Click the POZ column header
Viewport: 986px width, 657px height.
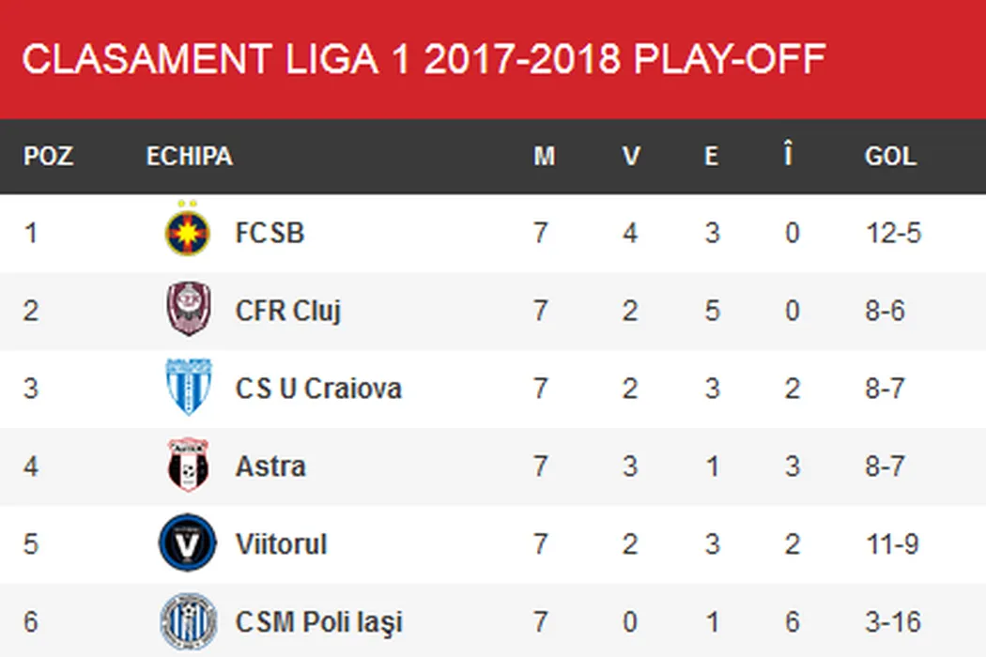tap(48, 156)
